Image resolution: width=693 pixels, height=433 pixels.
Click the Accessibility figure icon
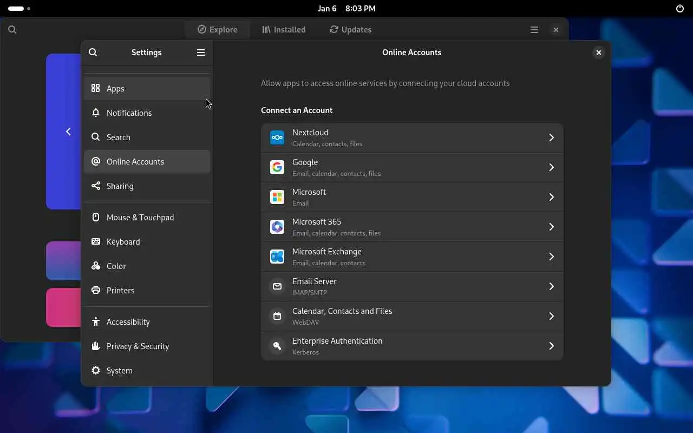coord(96,322)
